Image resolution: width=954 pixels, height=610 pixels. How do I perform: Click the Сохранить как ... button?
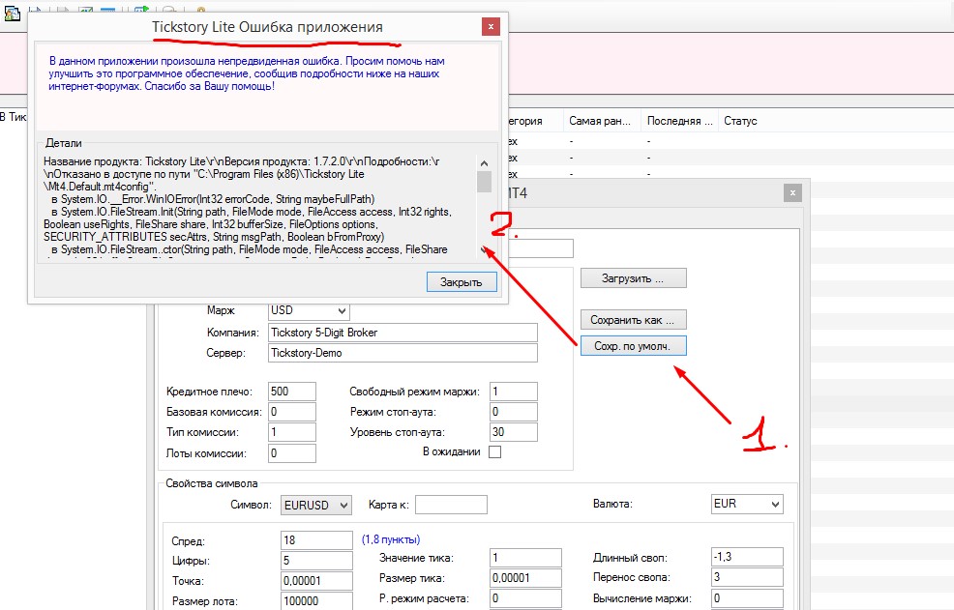(x=634, y=320)
